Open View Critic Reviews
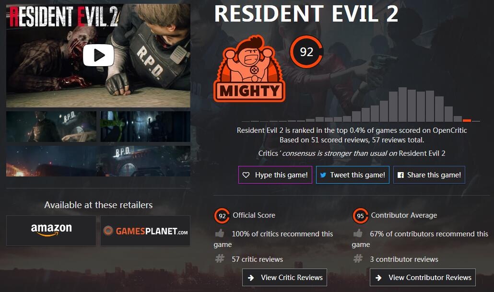 tap(284, 278)
